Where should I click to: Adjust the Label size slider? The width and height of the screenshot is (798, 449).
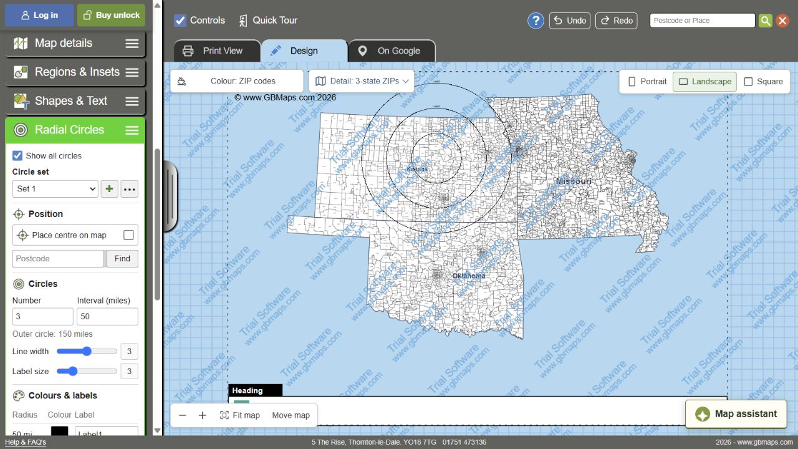pos(87,371)
